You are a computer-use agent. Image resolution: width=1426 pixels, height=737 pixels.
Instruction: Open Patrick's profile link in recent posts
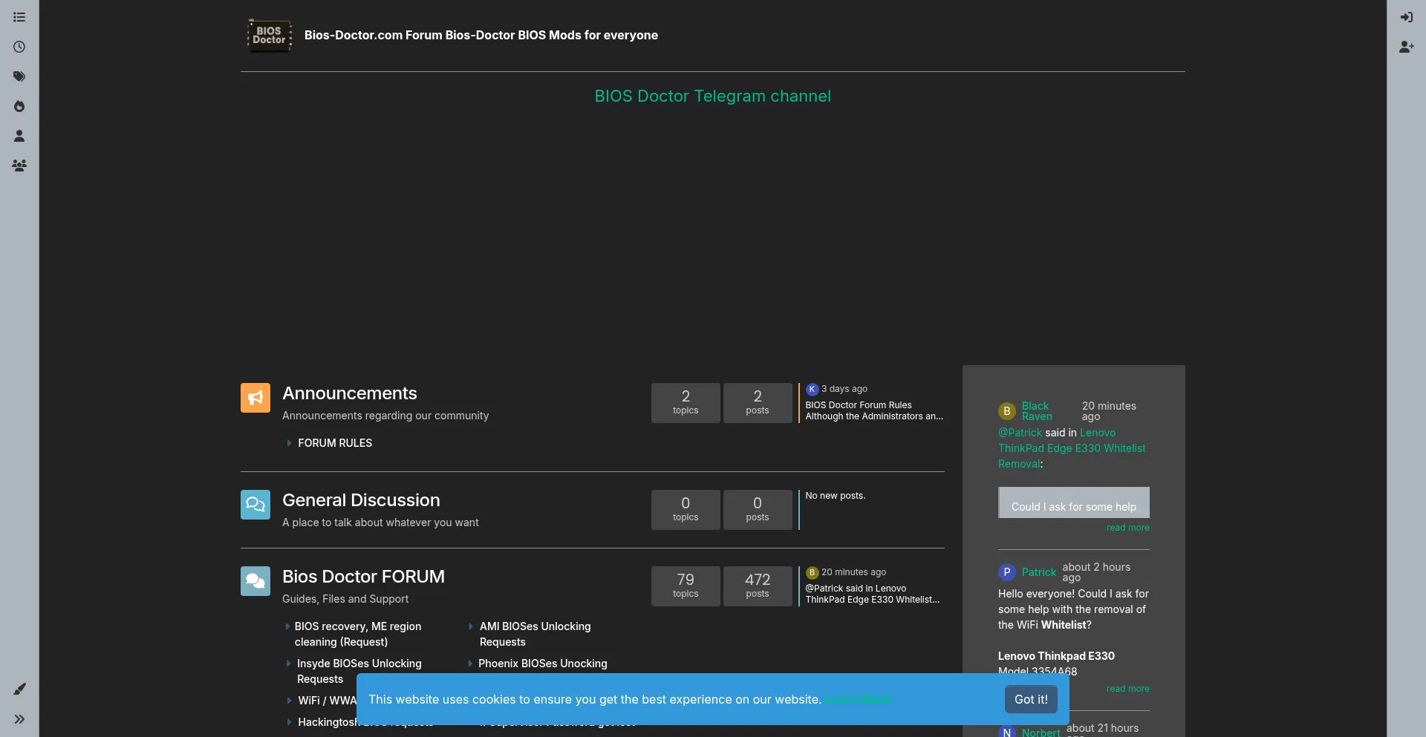pyautogui.click(x=1038, y=572)
